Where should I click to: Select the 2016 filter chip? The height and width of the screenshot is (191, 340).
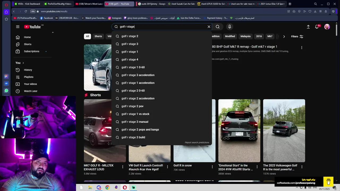point(259,36)
